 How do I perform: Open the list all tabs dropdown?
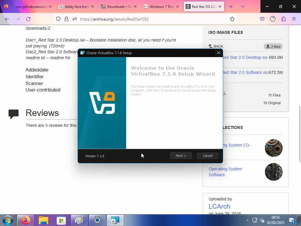pyautogui.click(x=243, y=6)
